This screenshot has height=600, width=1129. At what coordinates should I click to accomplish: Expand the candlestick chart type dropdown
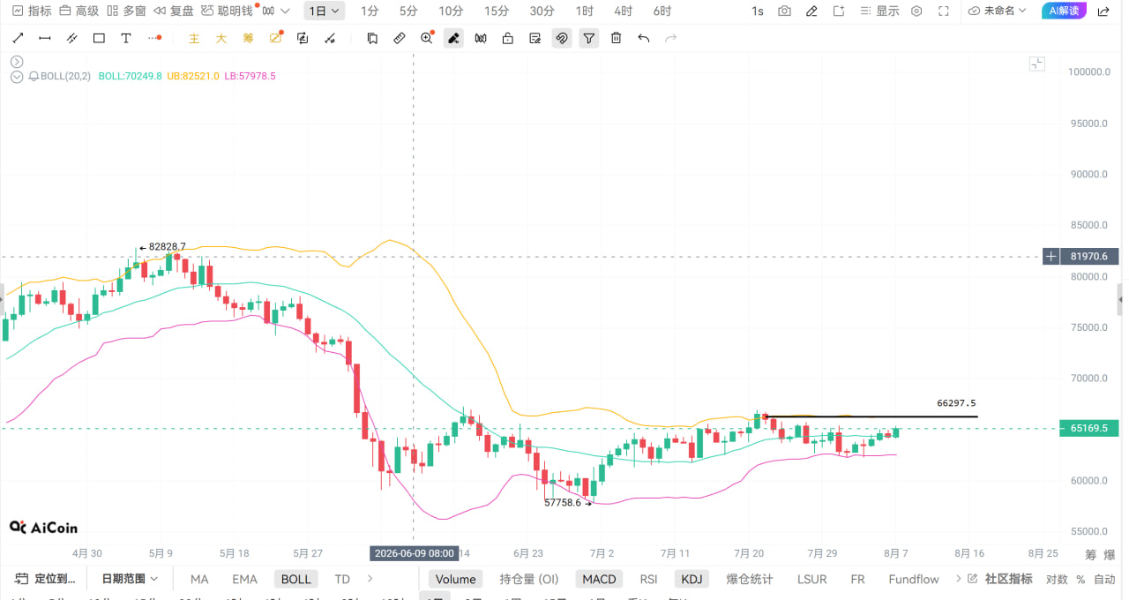click(275, 11)
